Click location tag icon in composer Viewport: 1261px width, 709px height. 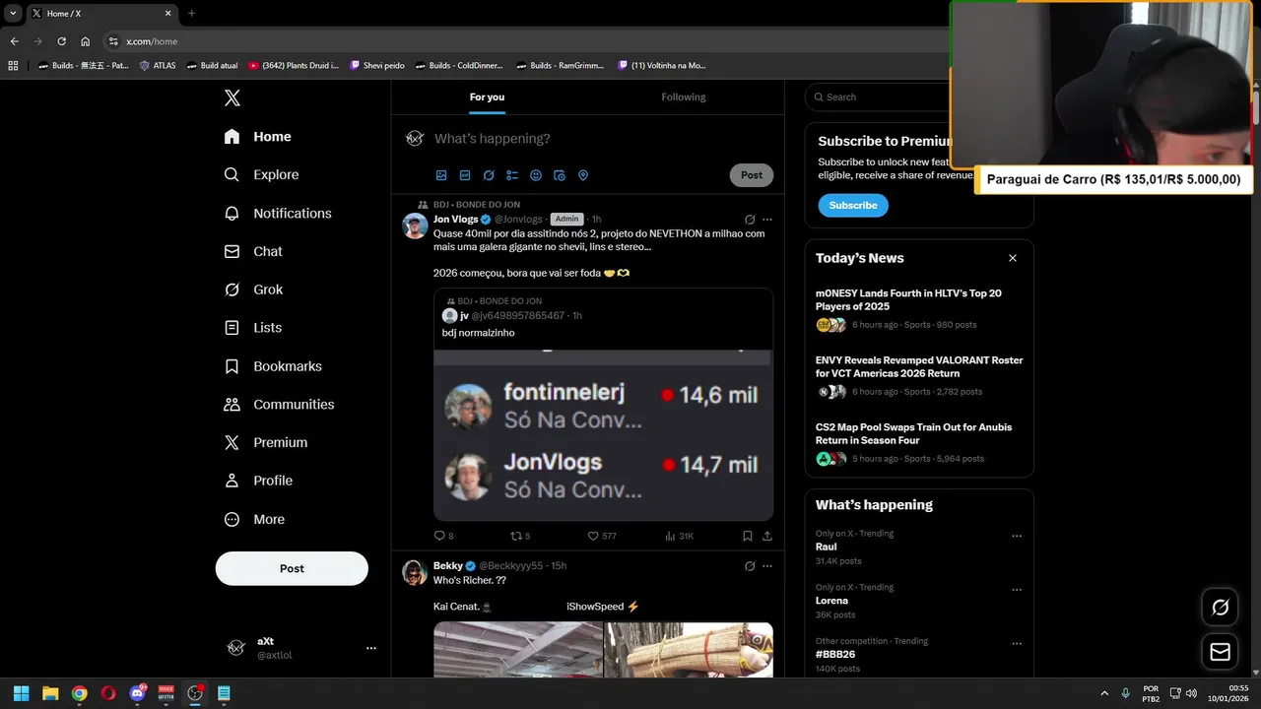coord(583,175)
